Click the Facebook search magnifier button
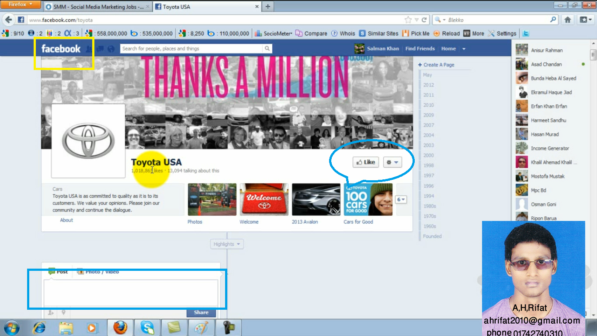Screen dimensions: 597x336 click(x=267, y=49)
